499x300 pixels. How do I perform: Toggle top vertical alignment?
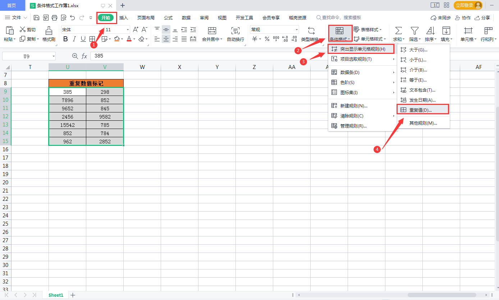click(157, 29)
